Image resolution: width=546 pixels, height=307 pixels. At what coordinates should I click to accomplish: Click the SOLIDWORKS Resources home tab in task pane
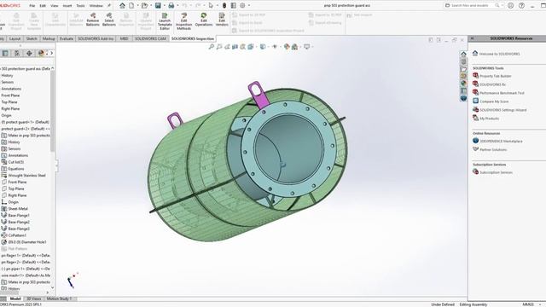coord(463,54)
